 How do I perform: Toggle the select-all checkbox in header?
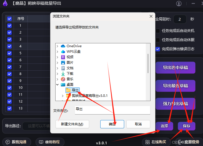coord(9,19)
